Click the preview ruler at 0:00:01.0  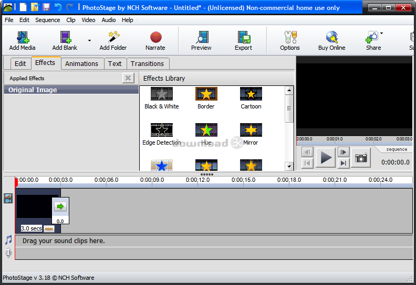(x=335, y=139)
